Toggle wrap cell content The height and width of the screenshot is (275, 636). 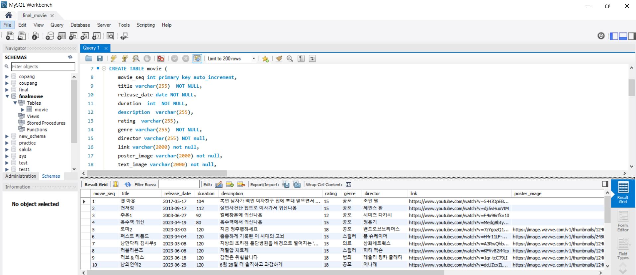[348, 184]
